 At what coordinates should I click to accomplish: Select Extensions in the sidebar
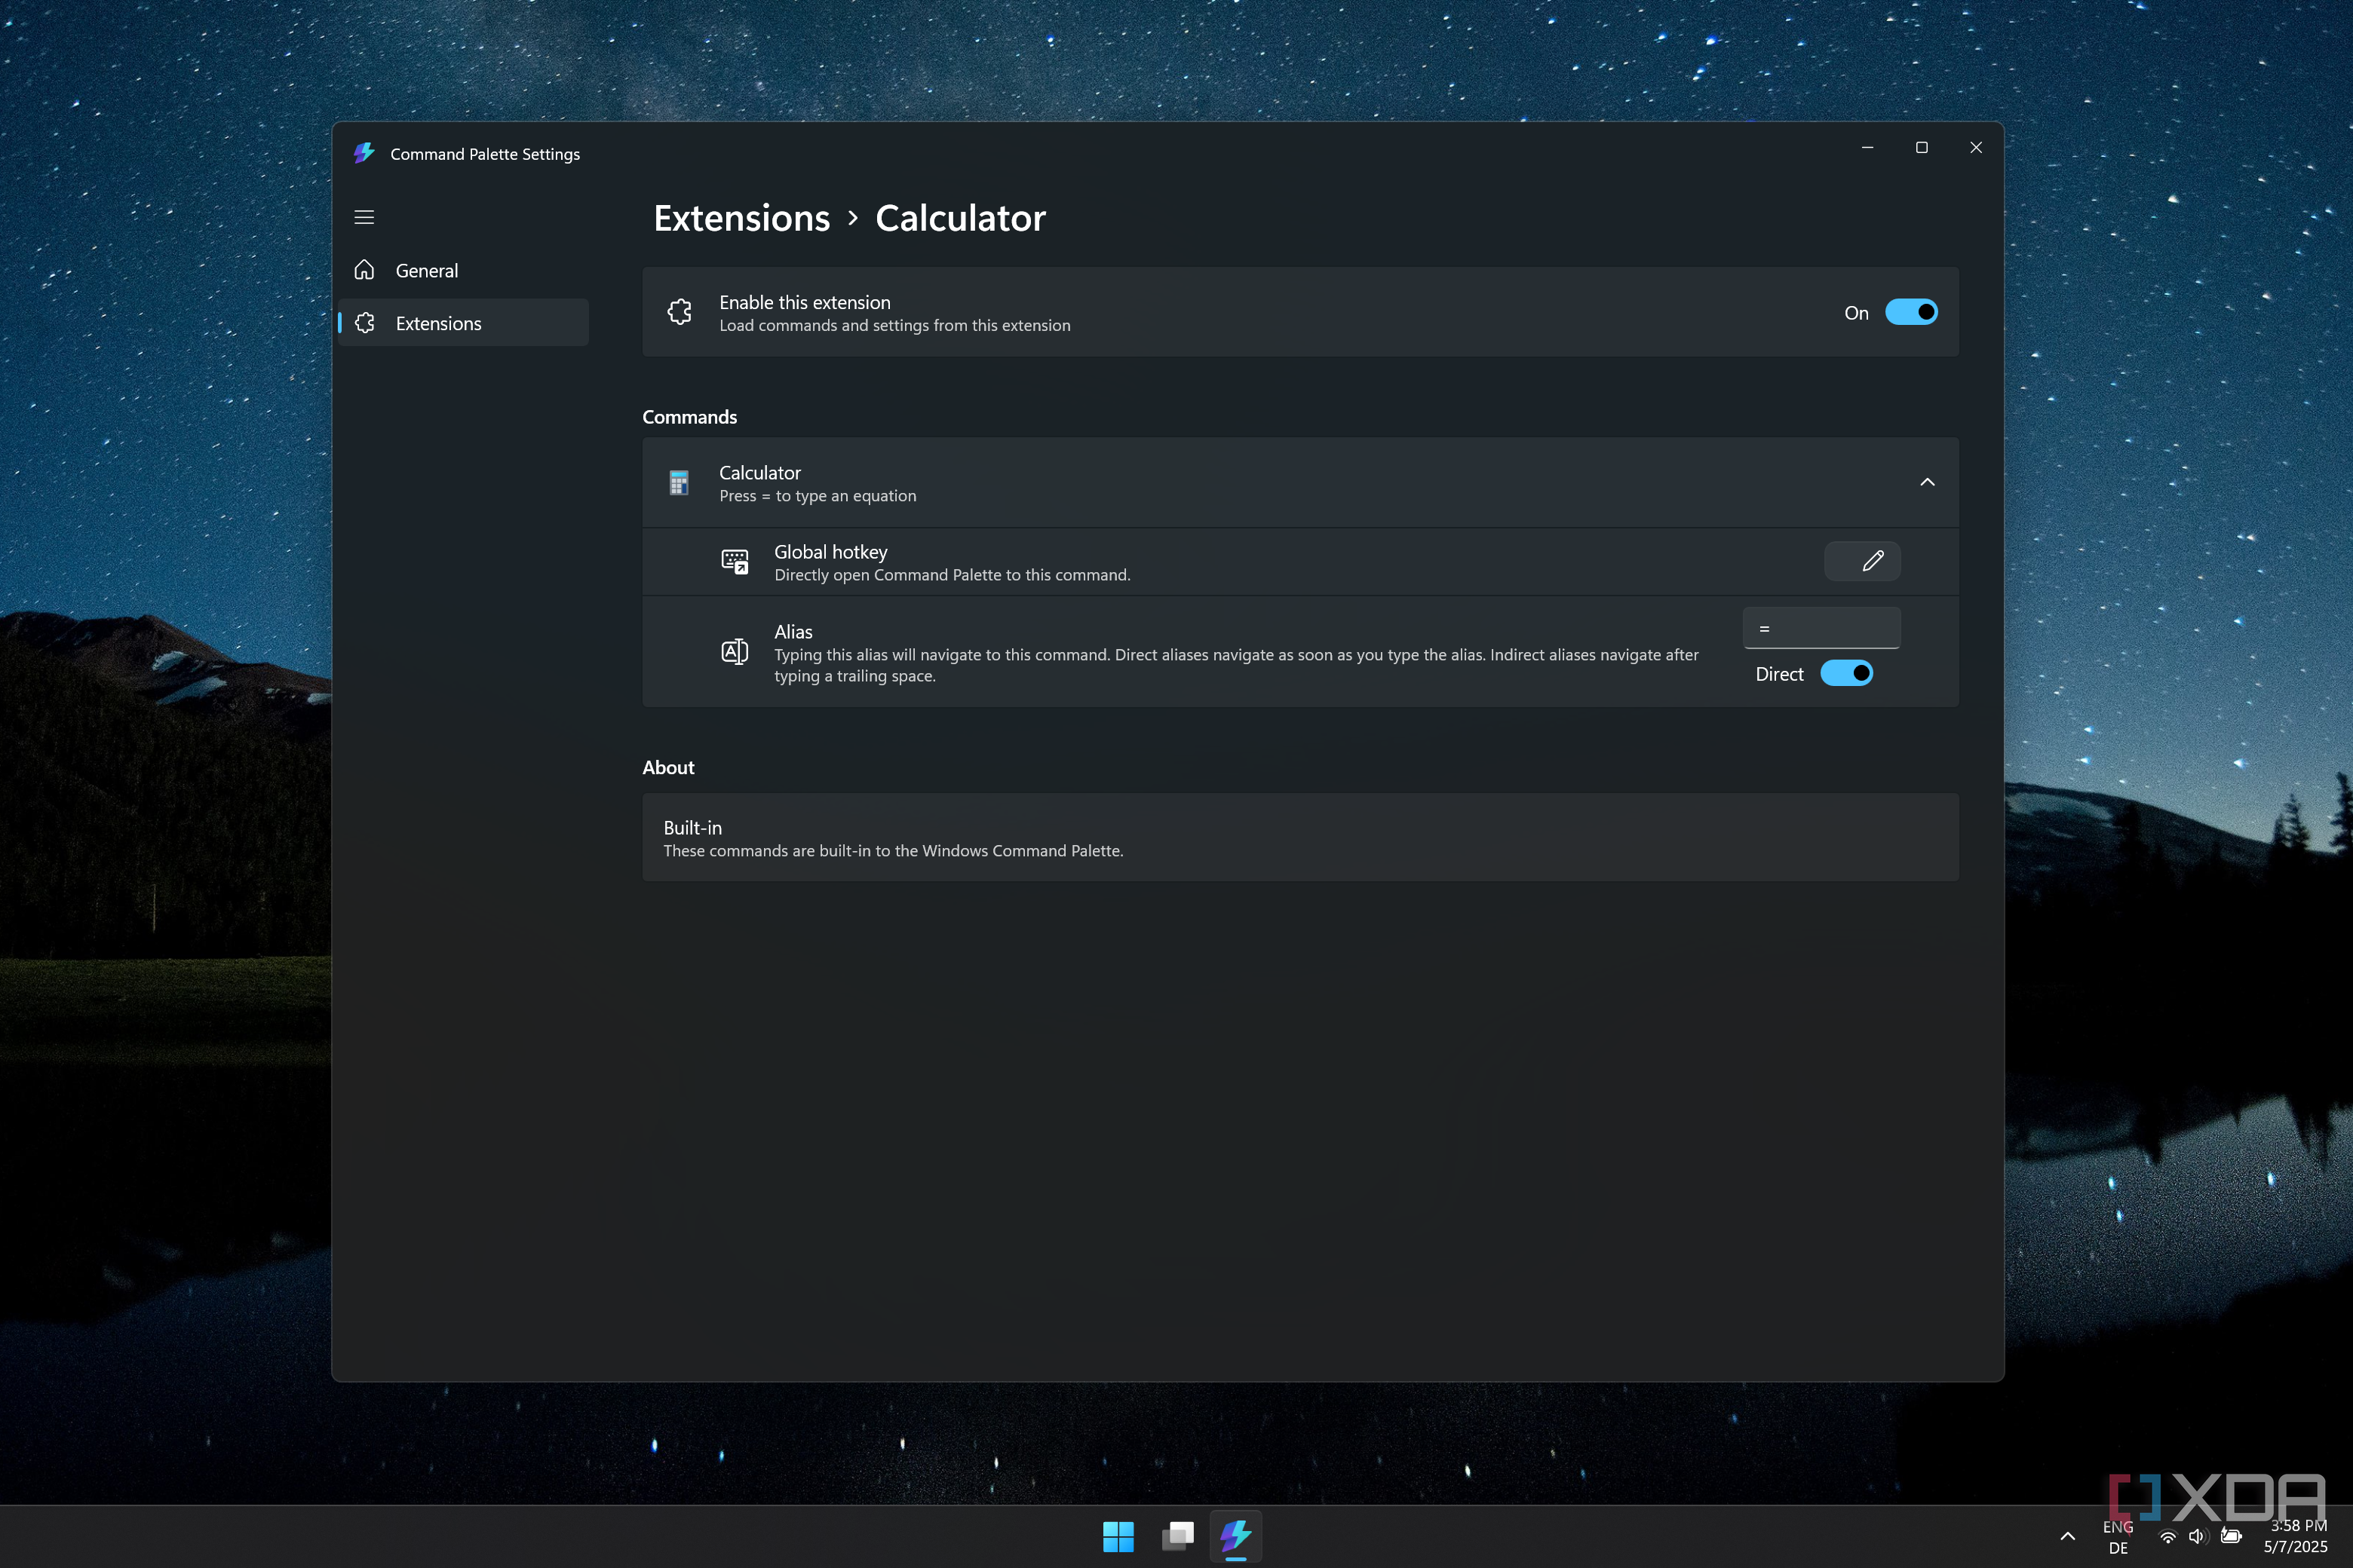(463, 323)
